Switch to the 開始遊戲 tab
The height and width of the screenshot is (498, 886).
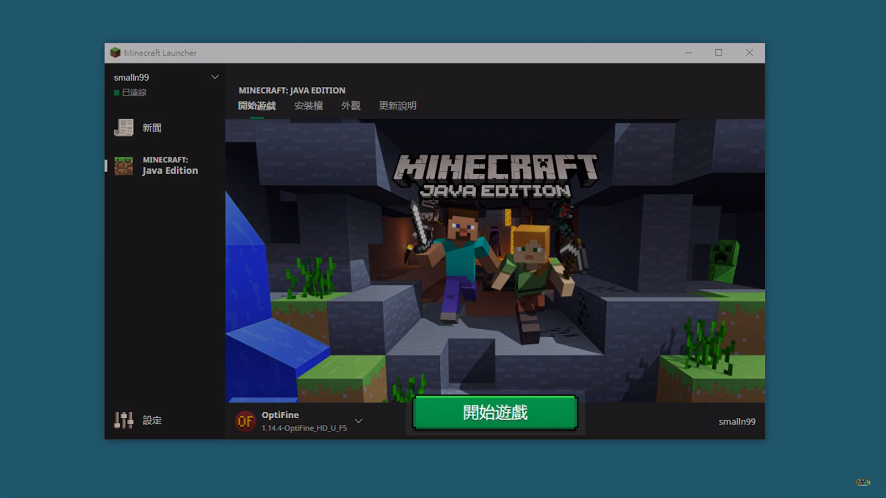click(x=257, y=106)
